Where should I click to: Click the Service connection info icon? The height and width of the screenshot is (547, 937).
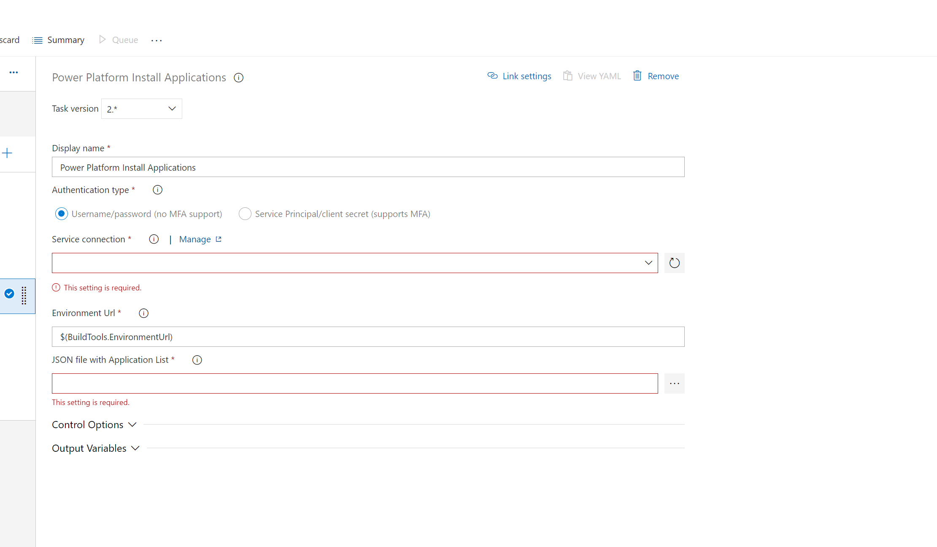[x=154, y=239]
